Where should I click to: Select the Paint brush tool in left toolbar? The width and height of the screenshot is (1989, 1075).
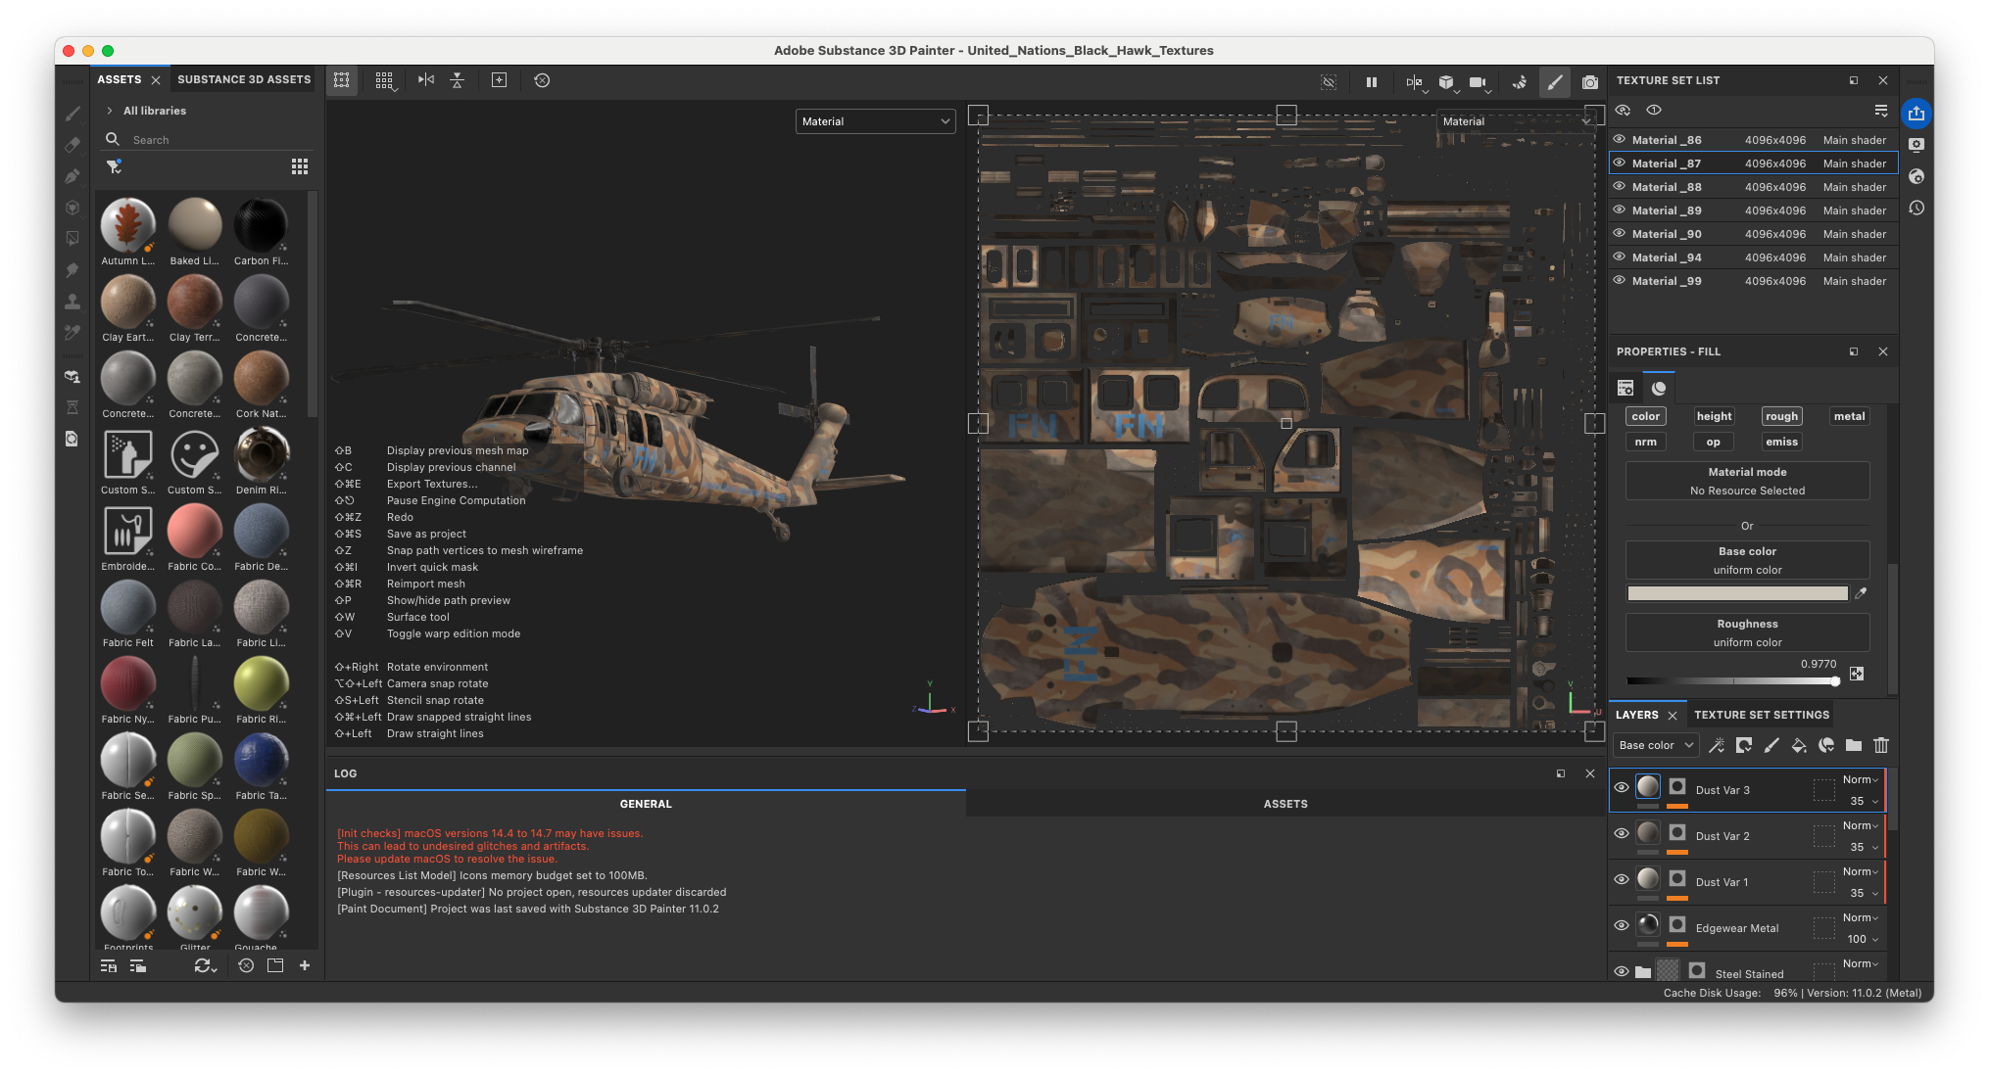point(72,114)
